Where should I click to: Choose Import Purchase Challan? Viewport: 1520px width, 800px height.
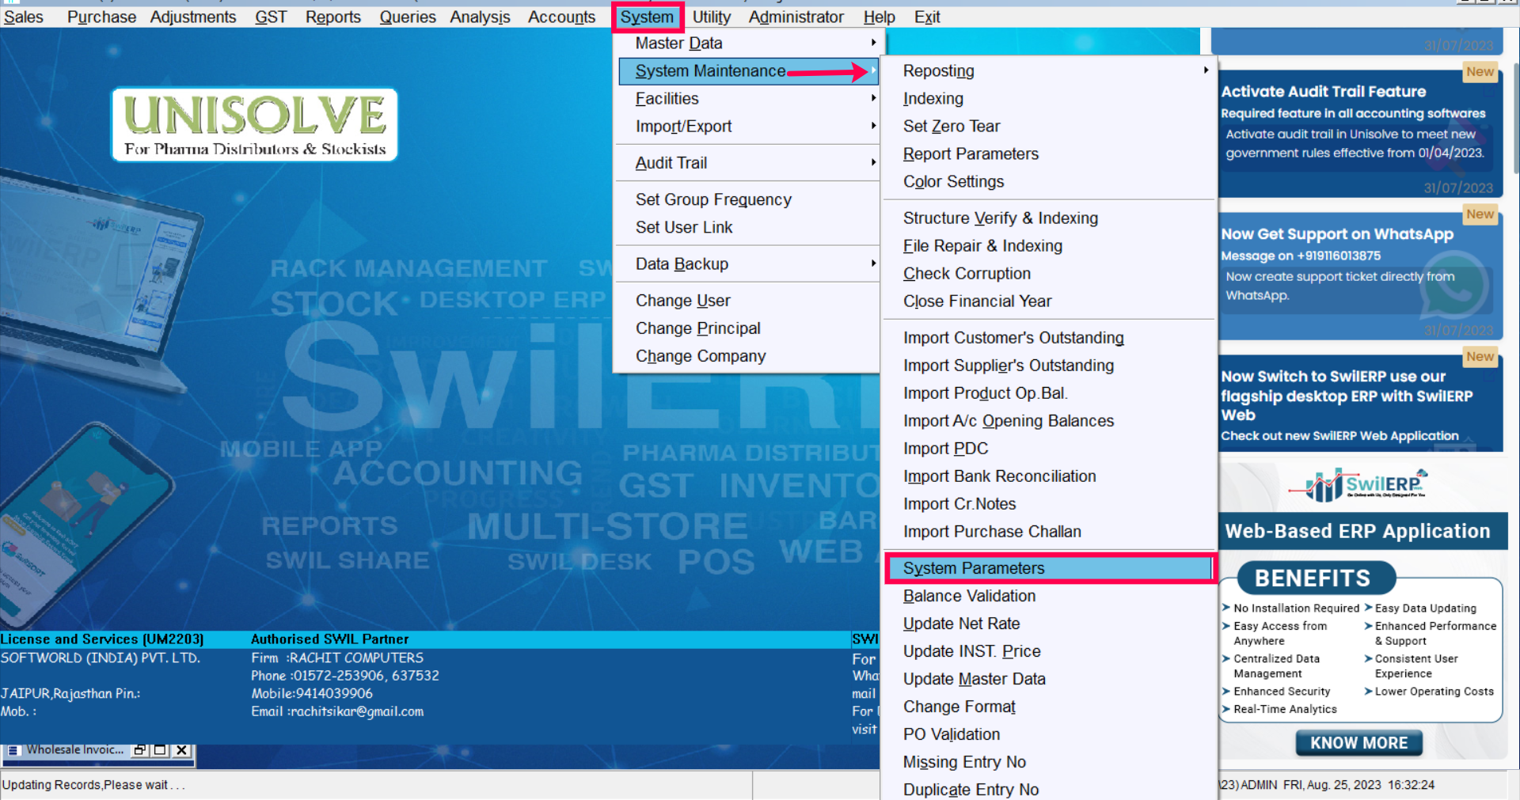1050,531
